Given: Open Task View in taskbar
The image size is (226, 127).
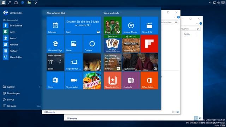Looking at the screenshot, I should click(16, 2).
